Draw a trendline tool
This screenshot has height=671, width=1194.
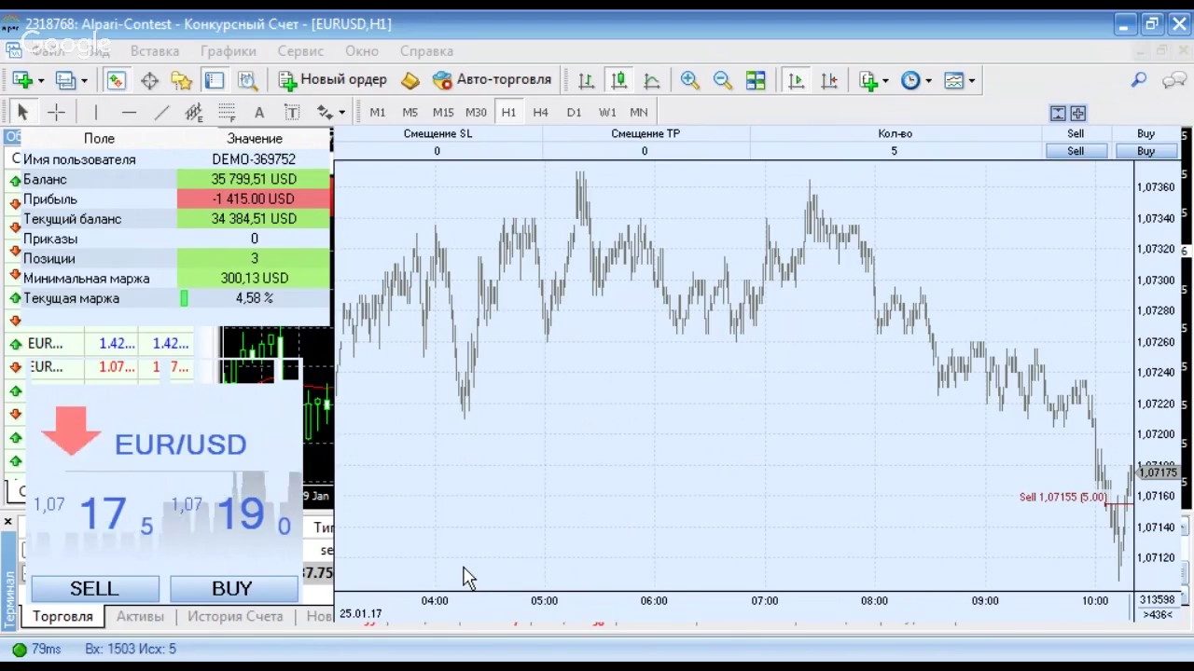(161, 112)
